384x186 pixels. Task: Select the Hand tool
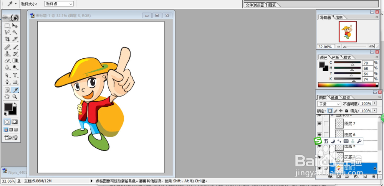[x=7, y=96]
